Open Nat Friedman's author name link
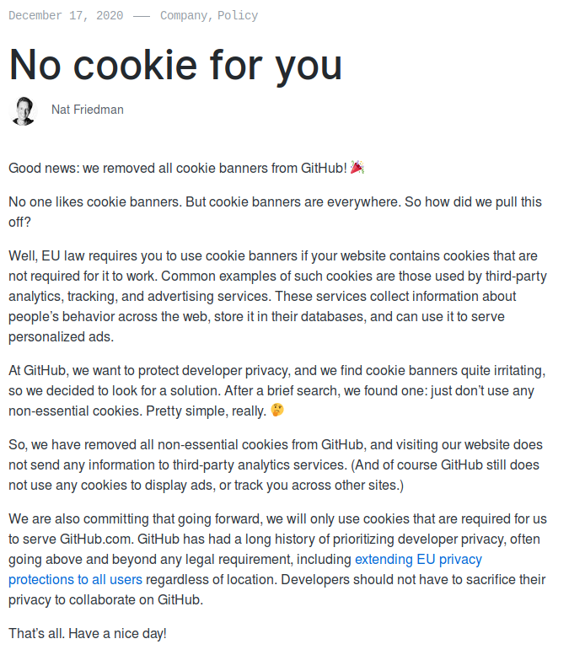569x655 pixels. coord(87,110)
